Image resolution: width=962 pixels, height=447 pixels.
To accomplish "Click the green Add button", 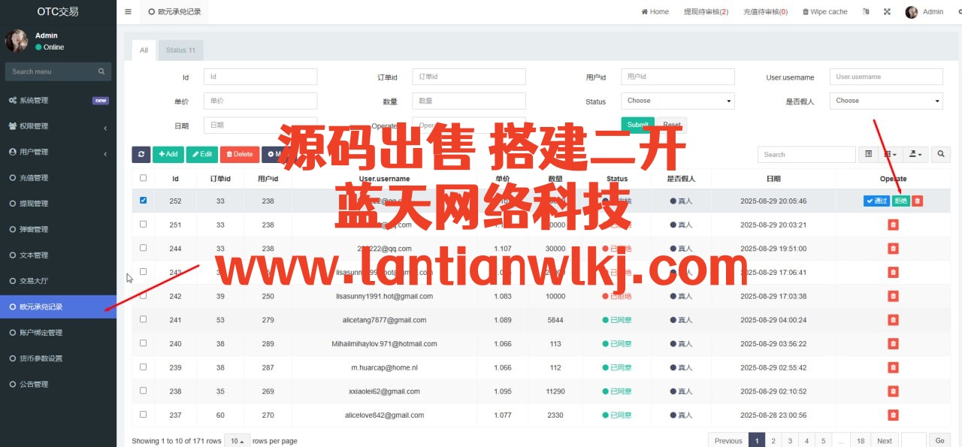I will tap(168, 154).
